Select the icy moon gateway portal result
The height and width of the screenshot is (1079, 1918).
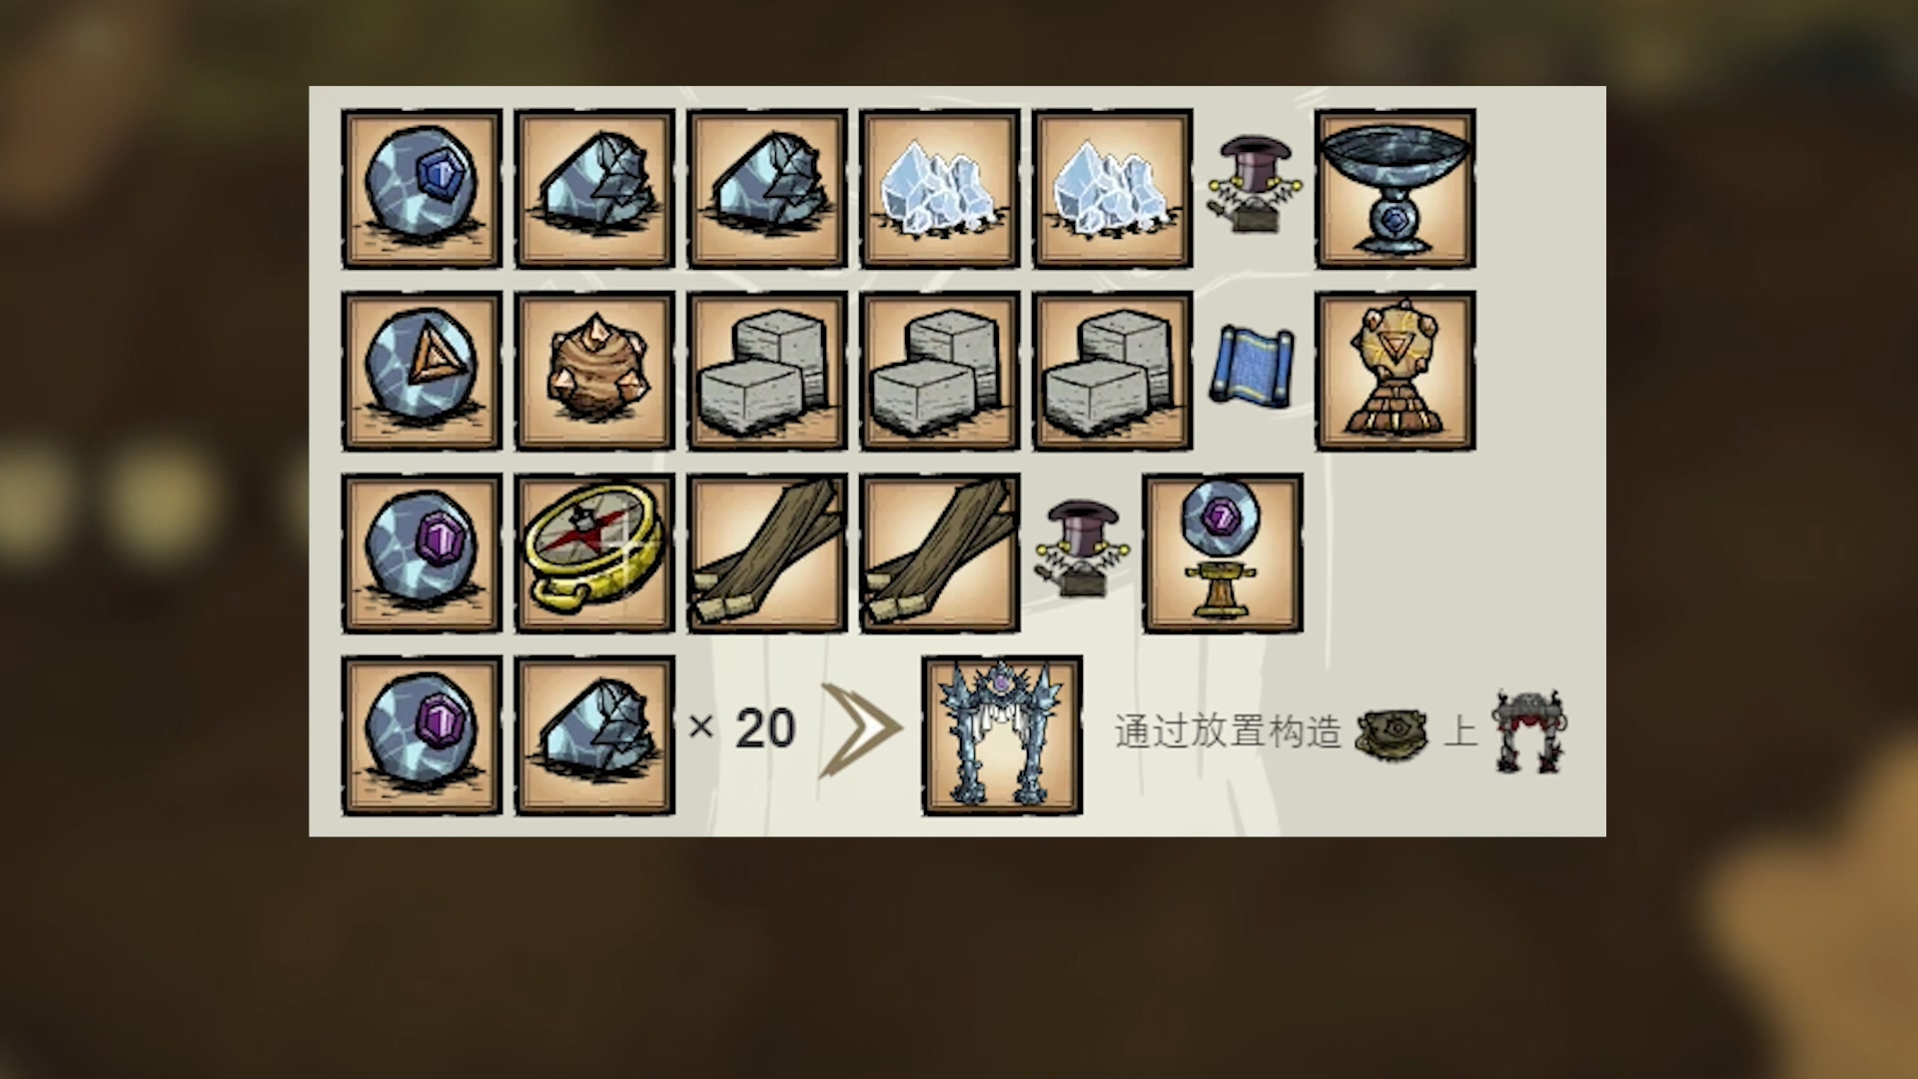(x=1002, y=735)
